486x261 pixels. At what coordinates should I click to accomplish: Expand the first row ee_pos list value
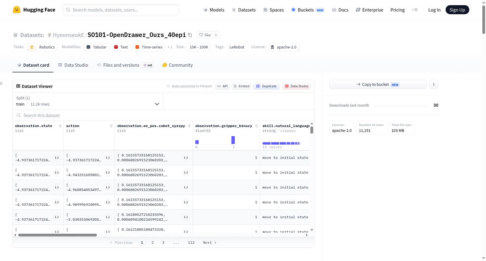point(186,158)
